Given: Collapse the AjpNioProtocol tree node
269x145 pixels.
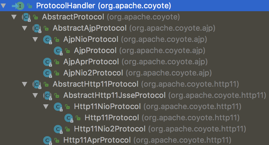Looking at the screenshot, I should click(x=35, y=39).
